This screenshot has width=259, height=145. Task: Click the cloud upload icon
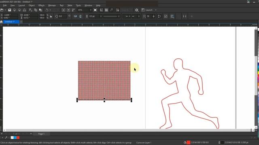tap(19, 10)
